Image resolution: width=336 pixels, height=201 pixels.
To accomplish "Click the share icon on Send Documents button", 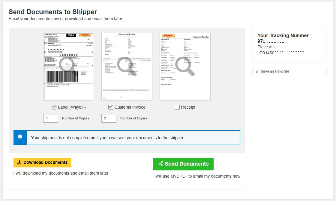I will coord(161,164).
